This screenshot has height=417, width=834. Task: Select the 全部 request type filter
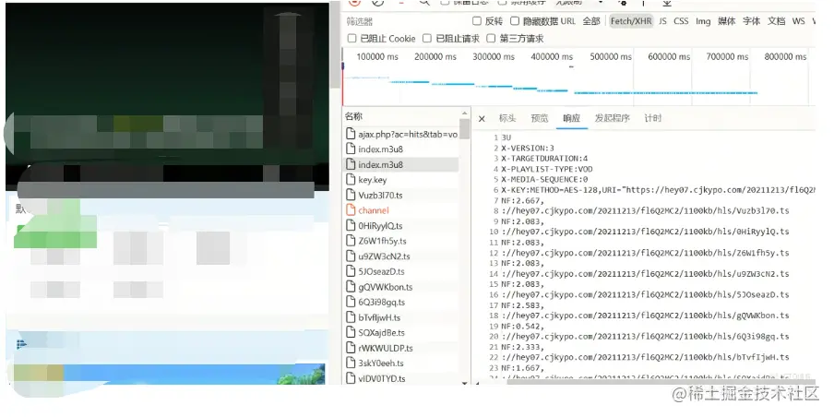(591, 21)
